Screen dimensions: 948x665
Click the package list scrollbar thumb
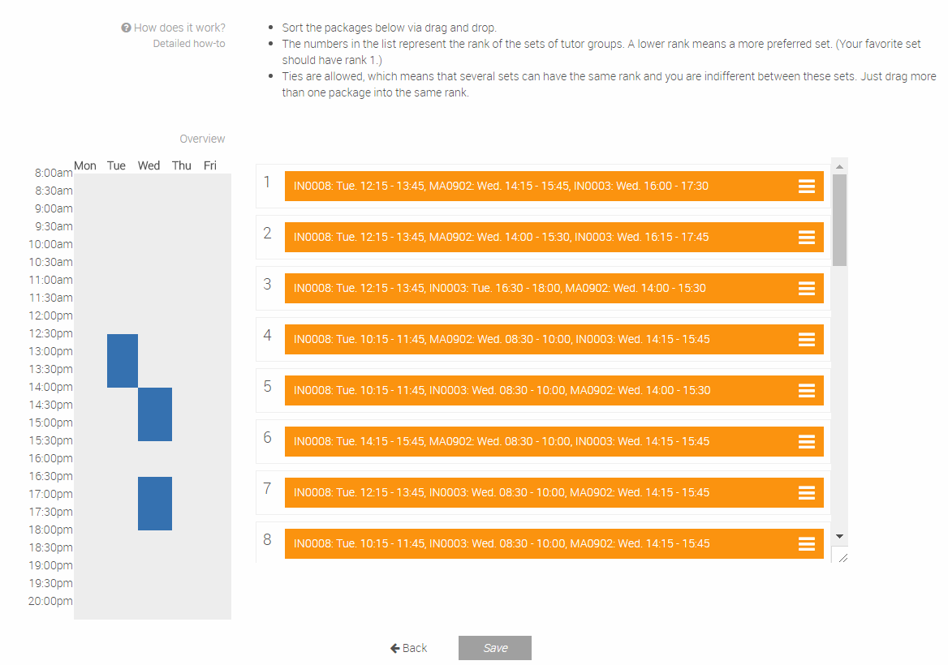coord(839,221)
